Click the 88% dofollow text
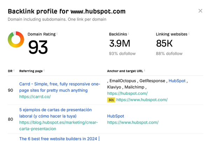This screenshot has width=210, height=141. (x=169, y=54)
